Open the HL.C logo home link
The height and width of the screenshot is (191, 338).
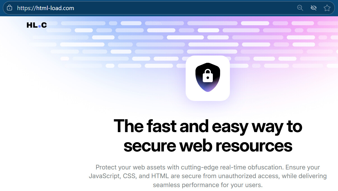37,25
